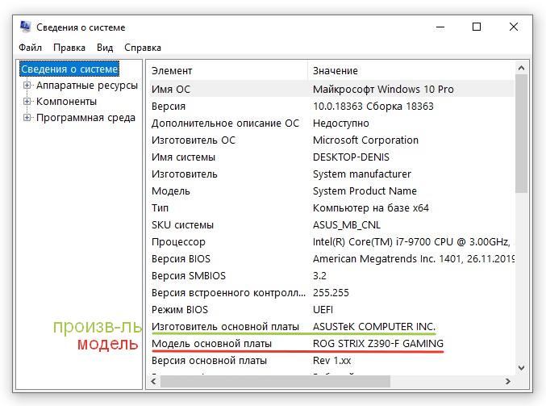The width and height of the screenshot is (546, 406).
Task: Select the Режим BIOS row label
Action: [180, 310]
